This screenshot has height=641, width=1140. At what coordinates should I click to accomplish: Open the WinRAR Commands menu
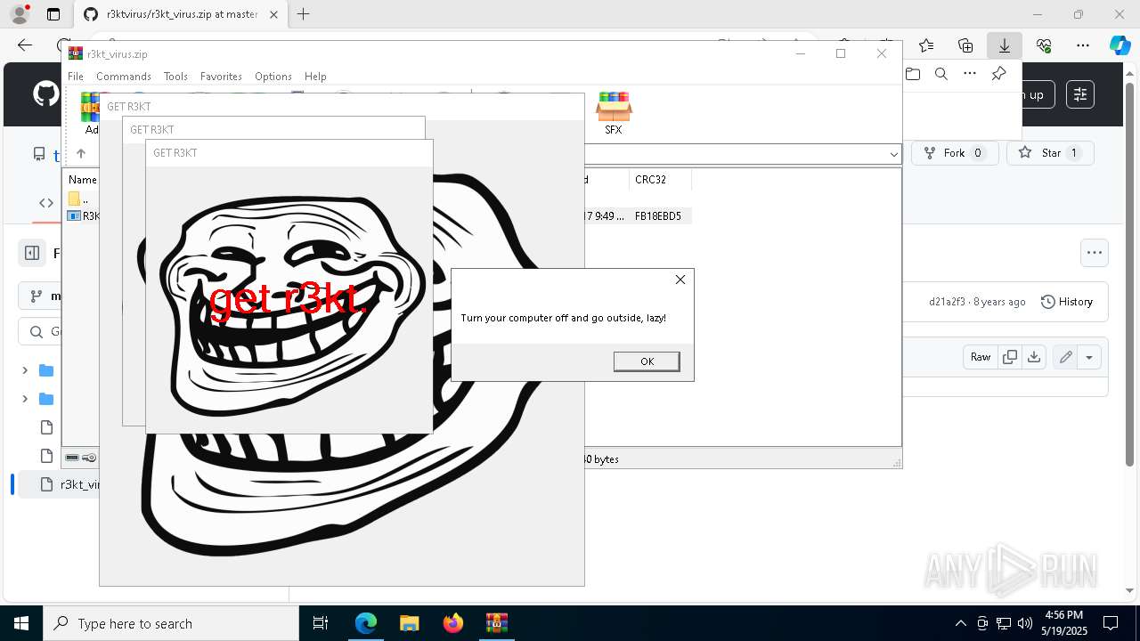(124, 77)
